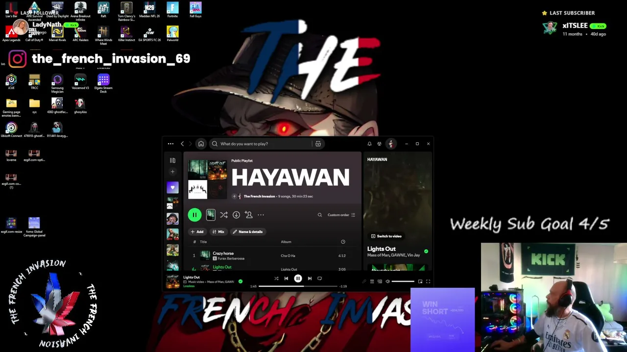The width and height of the screenshot is (627, 352).
Task: Select the Fall Guys desktop shortcut
Action: click(x=195, y=10)
